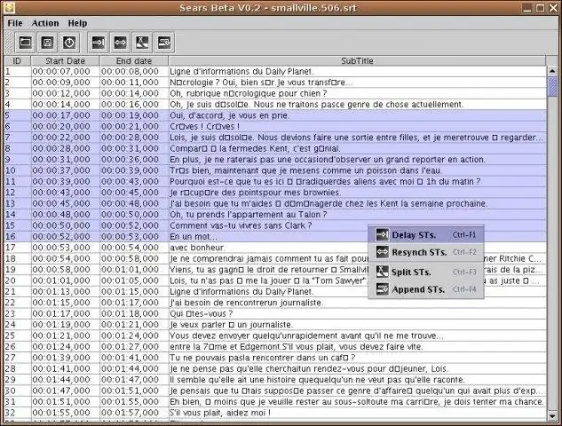Click the Resynch double-arrow toolbar icon
This screenshot has height=426, width=562.
[x=120, y=43]
